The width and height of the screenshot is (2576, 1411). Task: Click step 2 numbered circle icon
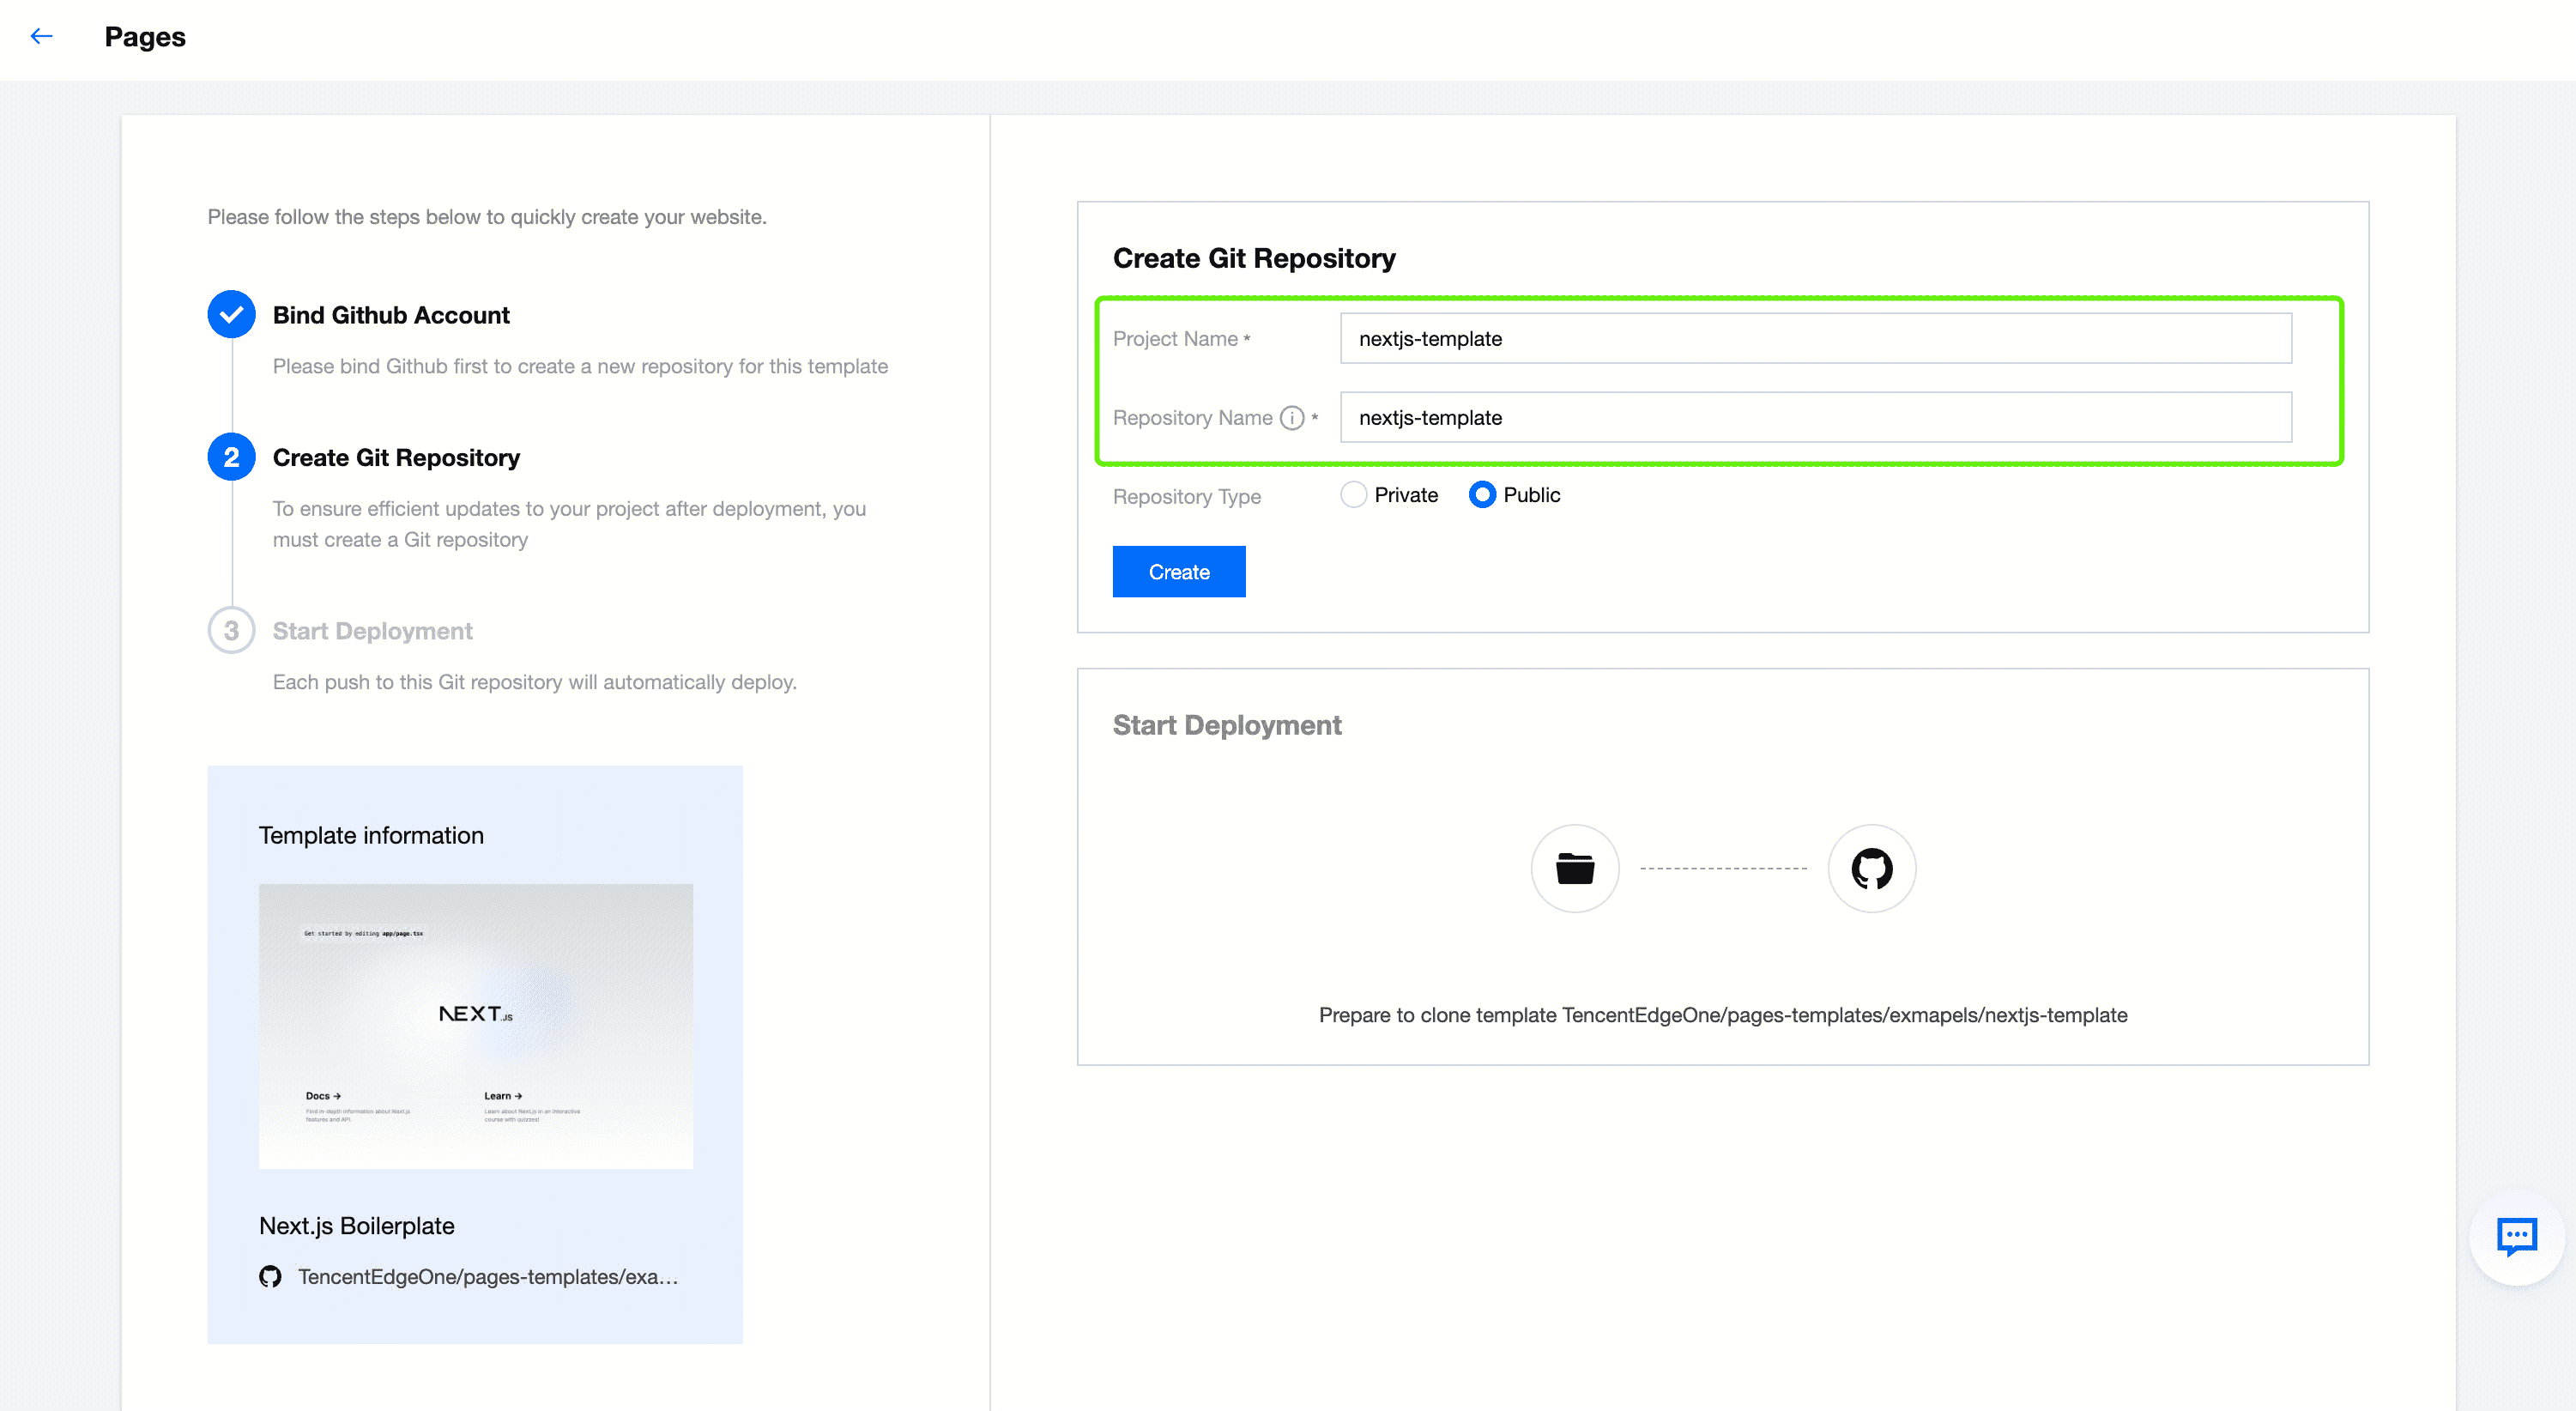pos(231,455)
